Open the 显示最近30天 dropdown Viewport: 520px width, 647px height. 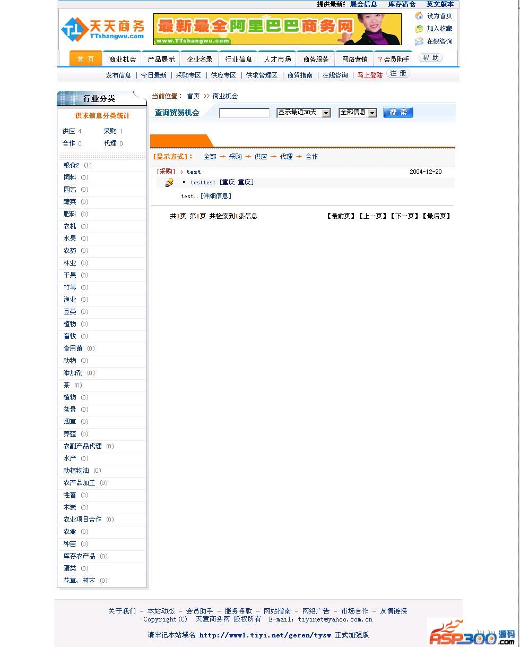(304, 113)
